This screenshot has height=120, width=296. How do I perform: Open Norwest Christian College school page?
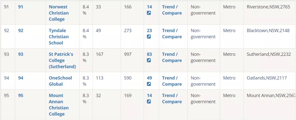click(59, 13)
